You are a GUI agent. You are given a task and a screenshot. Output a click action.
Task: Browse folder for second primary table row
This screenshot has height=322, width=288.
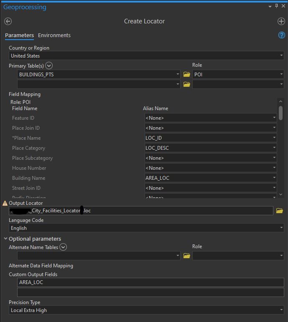click(x=187, y=84)
